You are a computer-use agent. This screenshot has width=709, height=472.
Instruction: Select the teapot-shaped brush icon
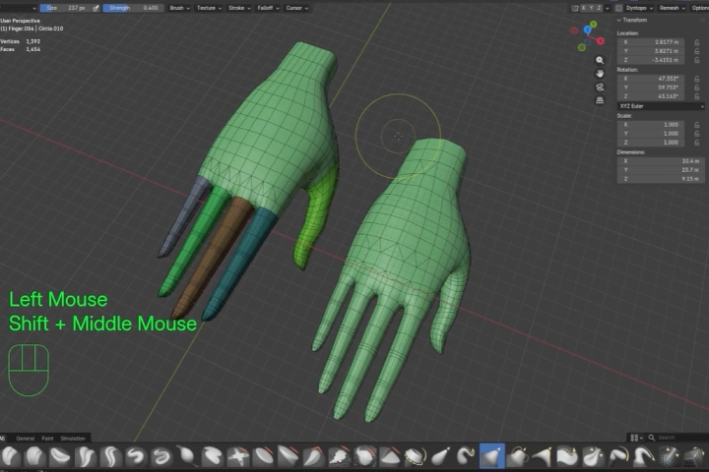point(517,456)
